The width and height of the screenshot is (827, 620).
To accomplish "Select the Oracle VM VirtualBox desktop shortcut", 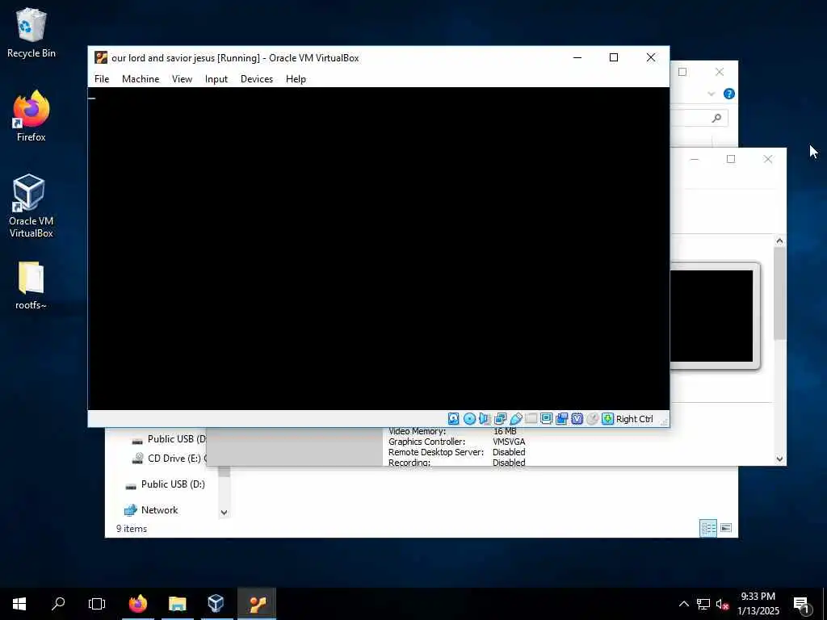I will (x=31, y=206).
